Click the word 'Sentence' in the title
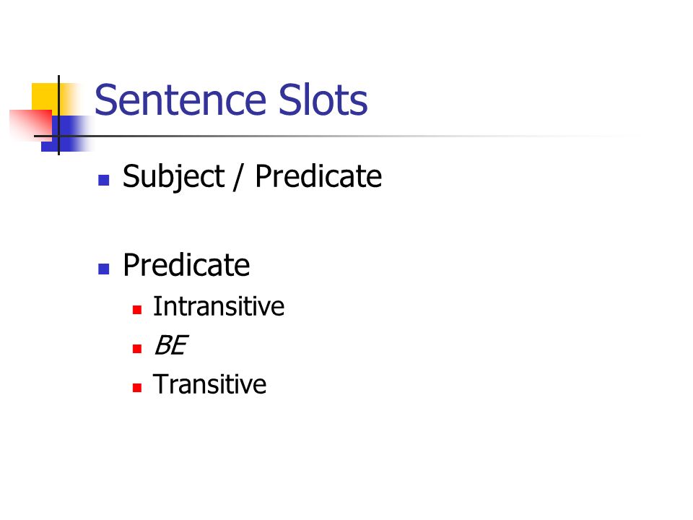The image size is (693, 520). point(180,101)
